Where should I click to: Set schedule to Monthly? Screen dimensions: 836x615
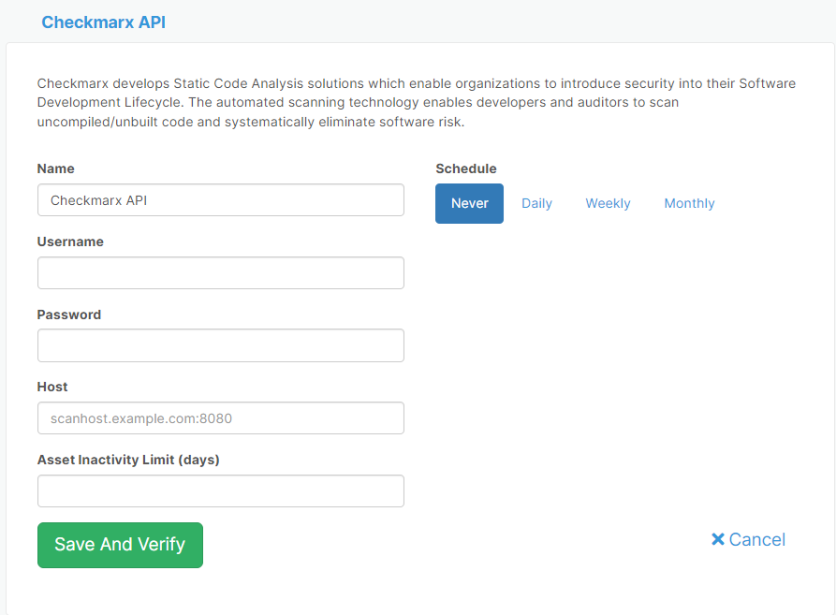tap(689, 203)
